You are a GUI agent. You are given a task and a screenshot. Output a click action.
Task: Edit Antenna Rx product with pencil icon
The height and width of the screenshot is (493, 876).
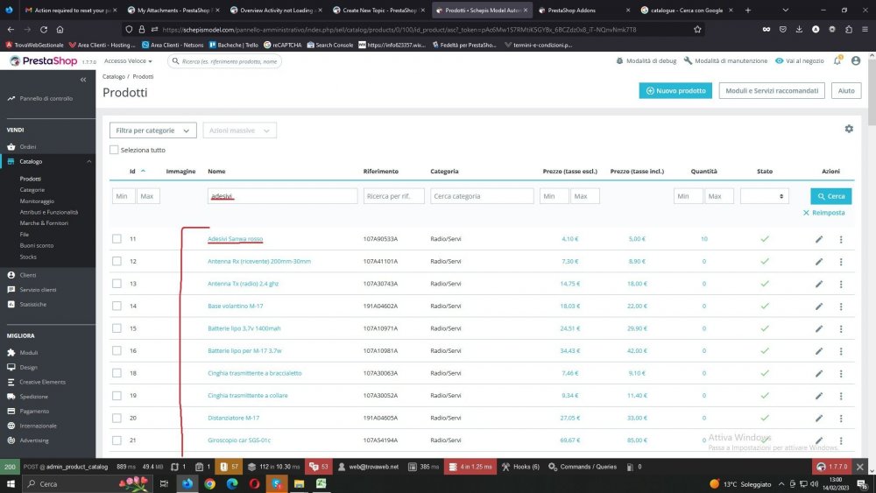coord(819,261)
